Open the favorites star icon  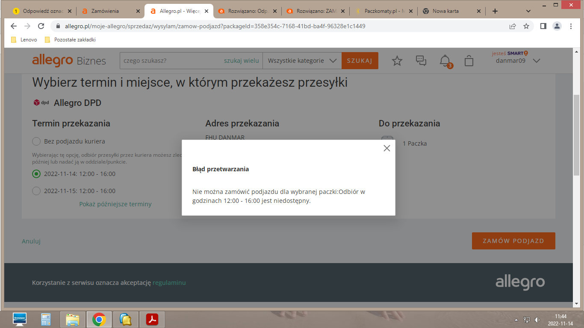click(397, 61)
